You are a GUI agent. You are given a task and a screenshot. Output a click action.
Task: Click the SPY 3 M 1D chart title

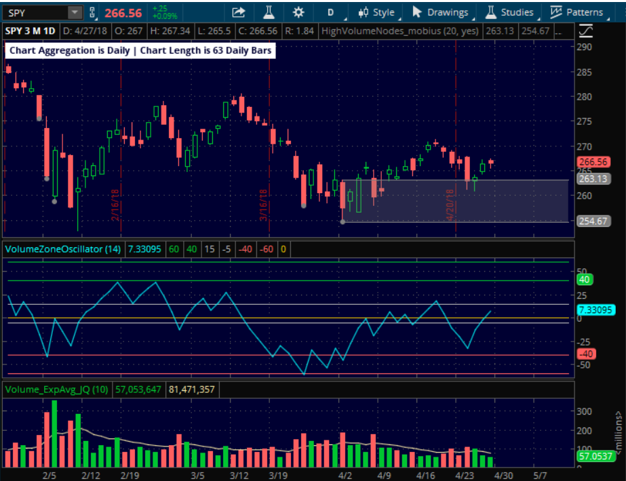tap(31, 31)
